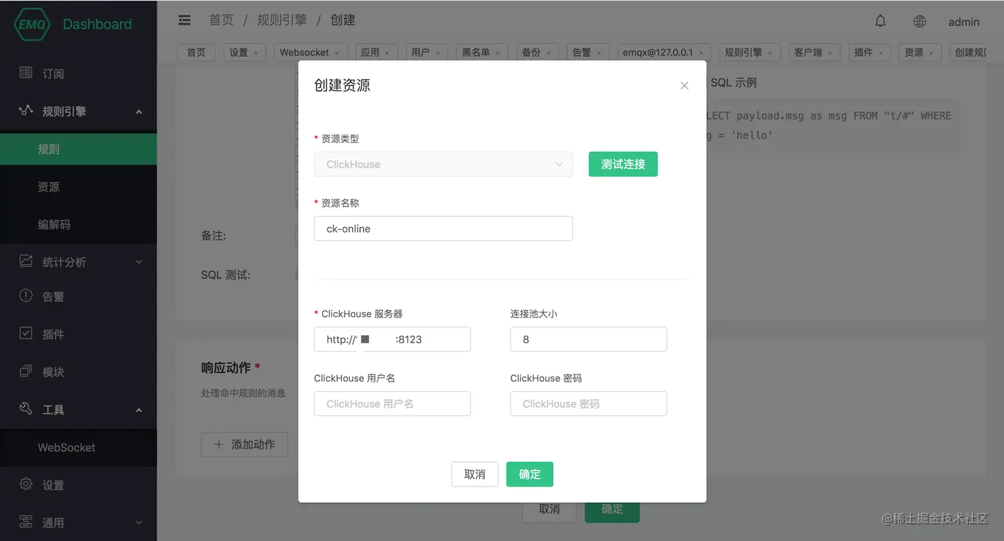Expand the 统计分析 sidebar chevron

tap(139, 262)
